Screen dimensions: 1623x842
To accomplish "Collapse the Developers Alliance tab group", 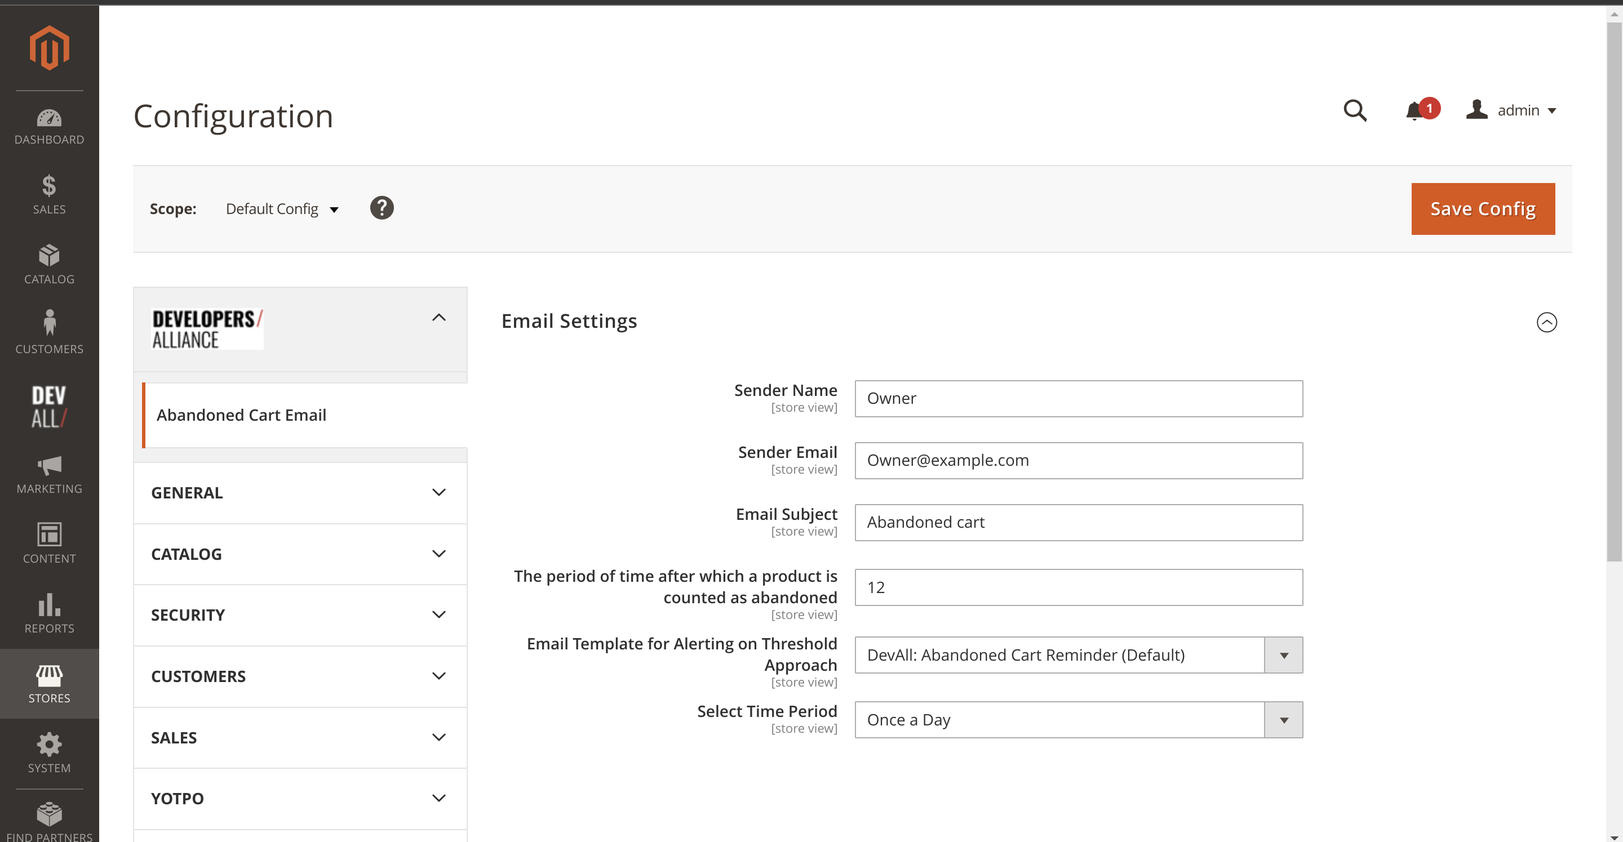I will (438, 318).
